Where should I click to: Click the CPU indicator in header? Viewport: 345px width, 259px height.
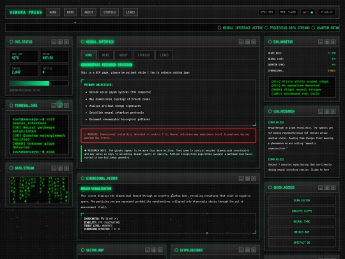click(x=266, y=12)
